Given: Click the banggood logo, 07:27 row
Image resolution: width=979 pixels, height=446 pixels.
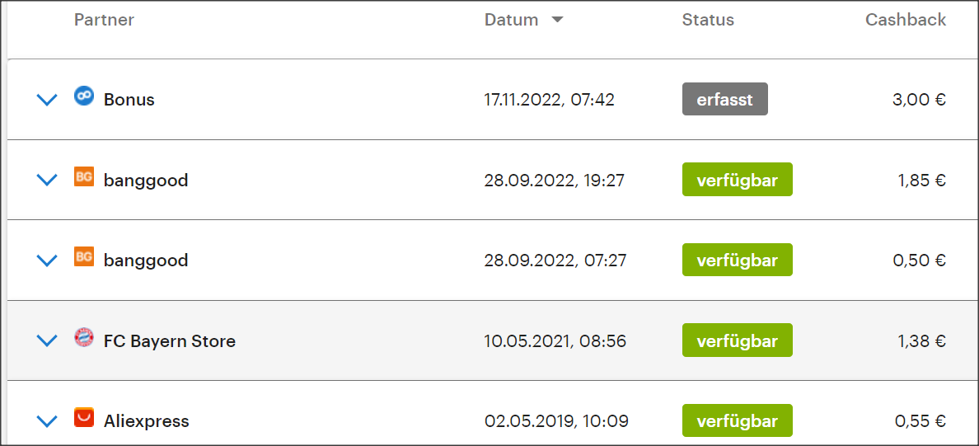Looking at the screenshot, I should pos(84,256).
